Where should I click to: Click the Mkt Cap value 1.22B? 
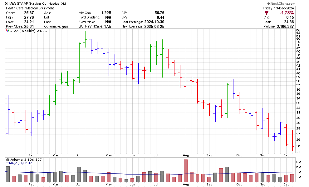coord(106,13)
